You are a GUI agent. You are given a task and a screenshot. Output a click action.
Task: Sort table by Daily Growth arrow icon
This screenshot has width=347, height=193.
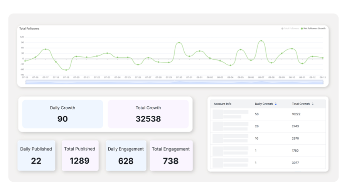(x=276, y=104)
